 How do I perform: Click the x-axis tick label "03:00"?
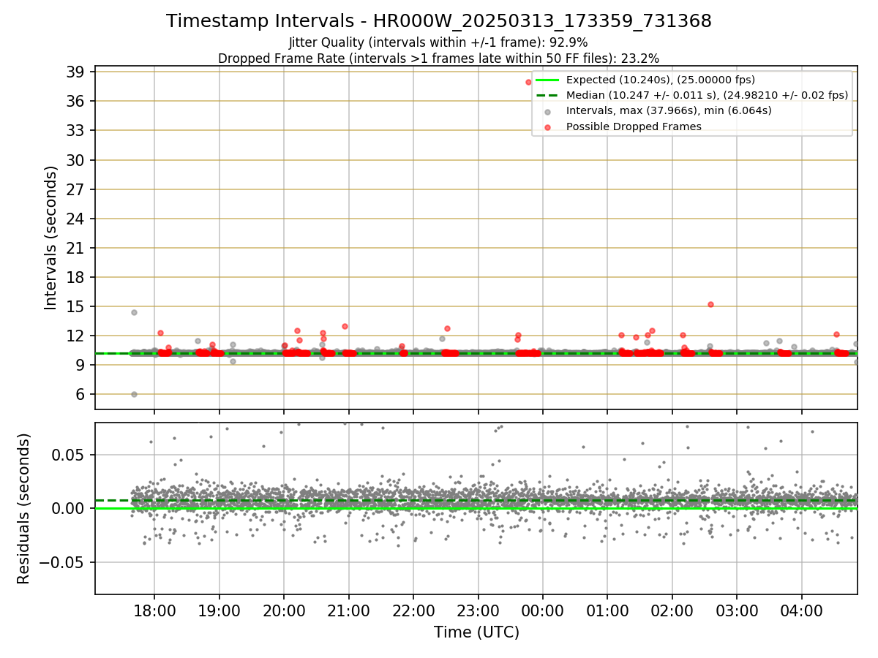pyautogui.click(x=737, y=610)
